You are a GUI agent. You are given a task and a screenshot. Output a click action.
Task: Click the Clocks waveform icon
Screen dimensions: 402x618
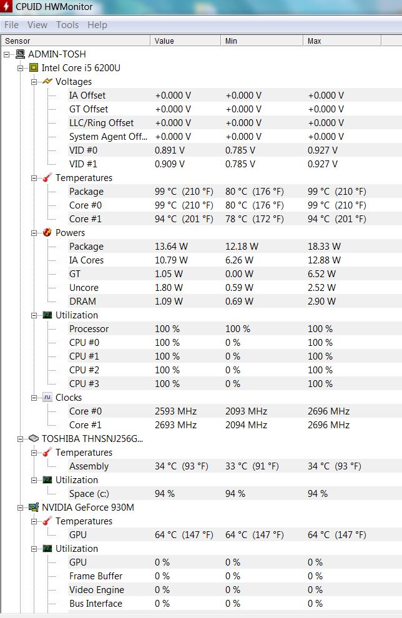47,398
